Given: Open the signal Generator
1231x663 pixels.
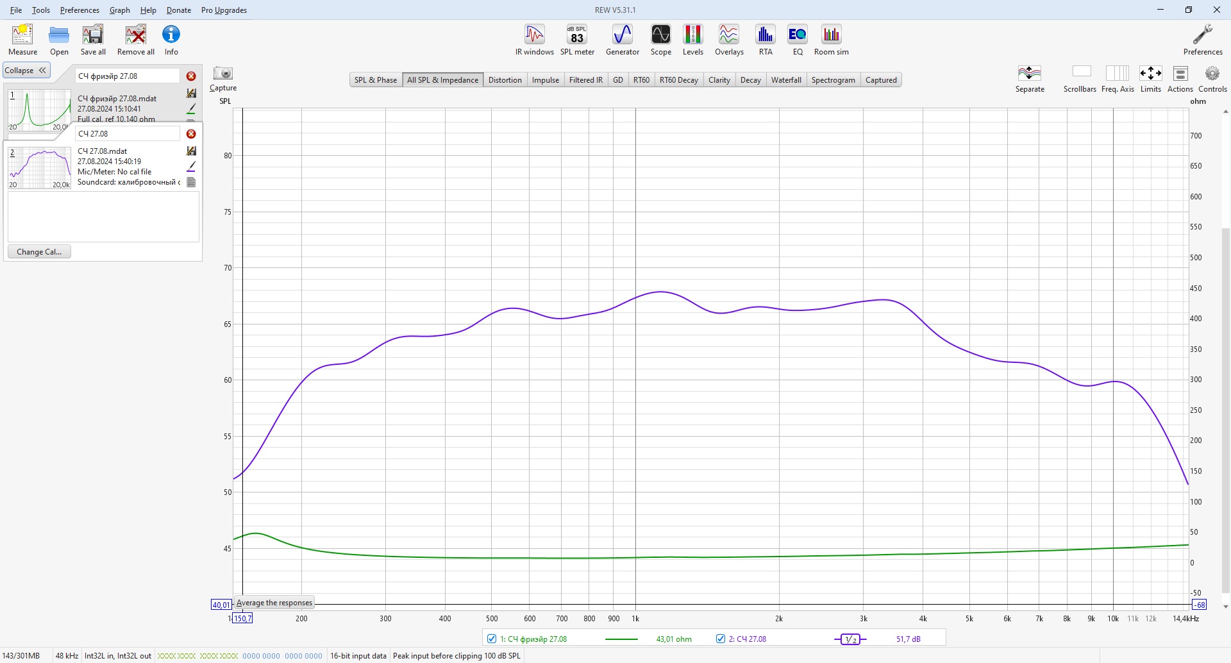Looking at the screenshot, I should [623, 40].
